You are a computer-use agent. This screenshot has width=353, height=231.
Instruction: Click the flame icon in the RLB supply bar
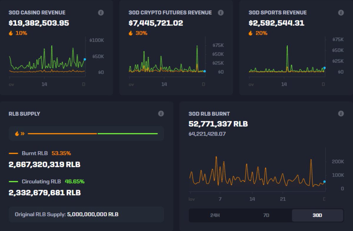(x=17, y=134)
